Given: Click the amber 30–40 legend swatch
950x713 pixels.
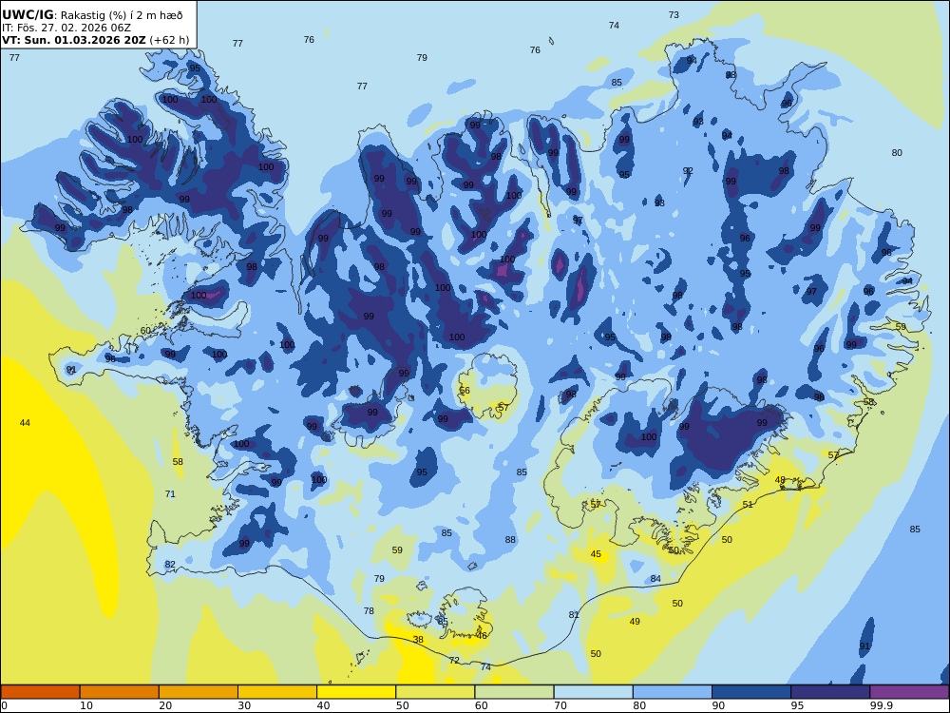Looking at the screenshot, I should point(277,692).
